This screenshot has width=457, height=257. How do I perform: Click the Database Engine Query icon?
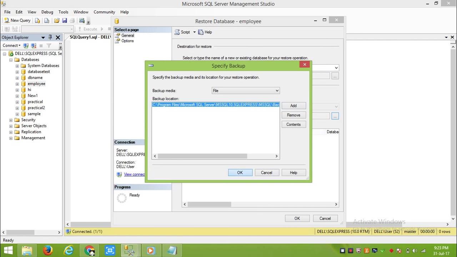tap(37, 21)
